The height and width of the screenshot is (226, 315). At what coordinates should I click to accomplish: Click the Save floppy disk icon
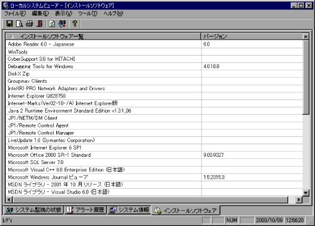[x=9, y=24]
